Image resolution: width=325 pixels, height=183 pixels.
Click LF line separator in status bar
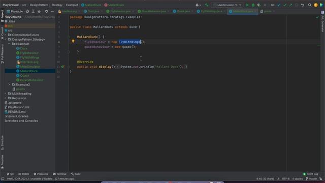[x=278, y=178]
